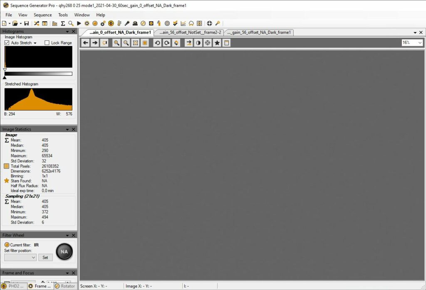This screenshot has width=426, height=290.
Task: Click the zoom in magnifier icon
Action: [116, 43]
